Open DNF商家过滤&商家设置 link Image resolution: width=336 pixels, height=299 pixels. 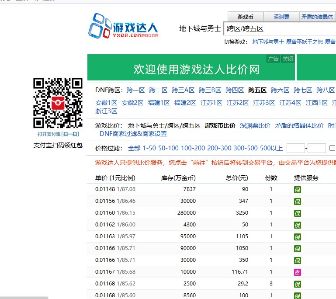pyautogui.click(x=133, y=134)
